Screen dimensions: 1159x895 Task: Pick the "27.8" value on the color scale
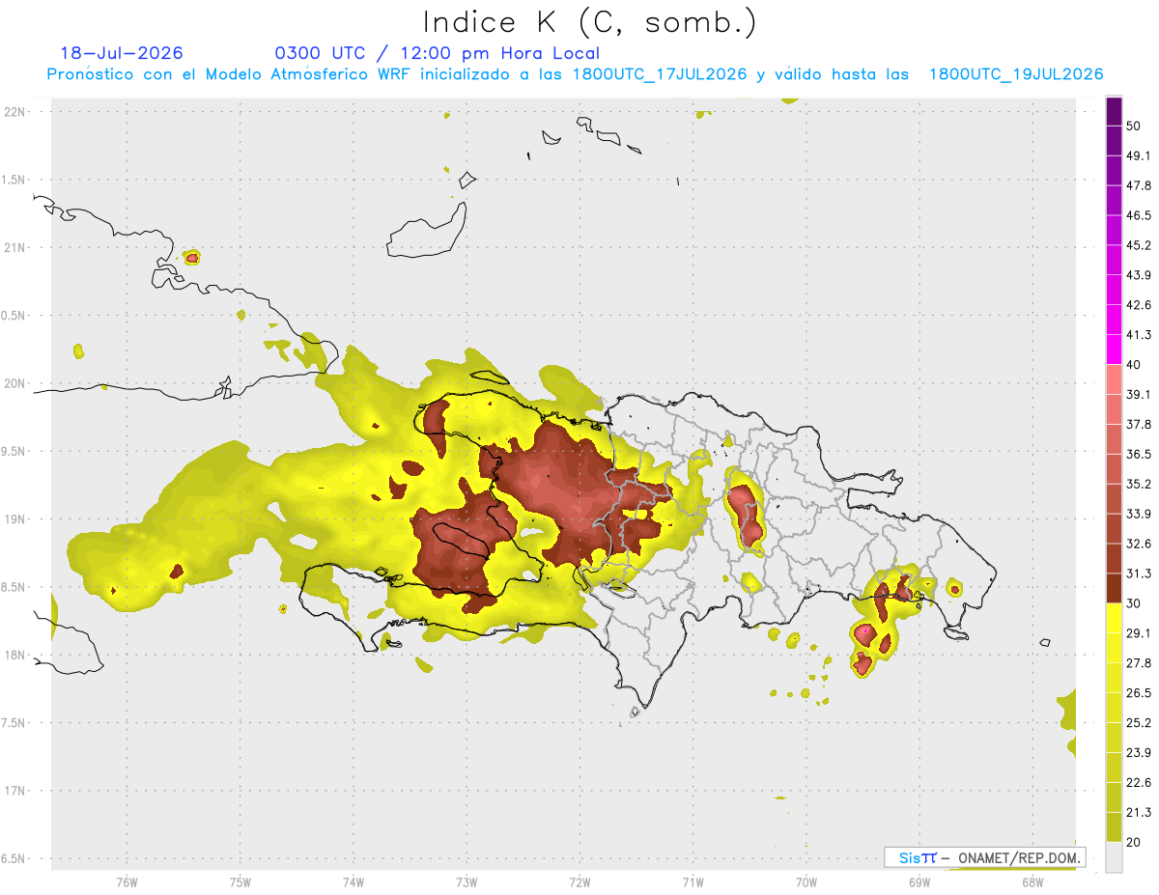coord(1139,663)
